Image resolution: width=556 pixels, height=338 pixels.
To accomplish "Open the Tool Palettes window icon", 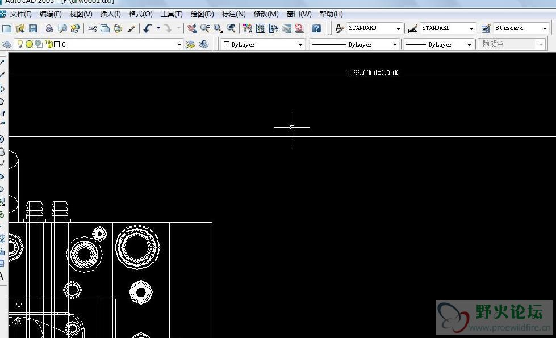I will tap(273, 28).
